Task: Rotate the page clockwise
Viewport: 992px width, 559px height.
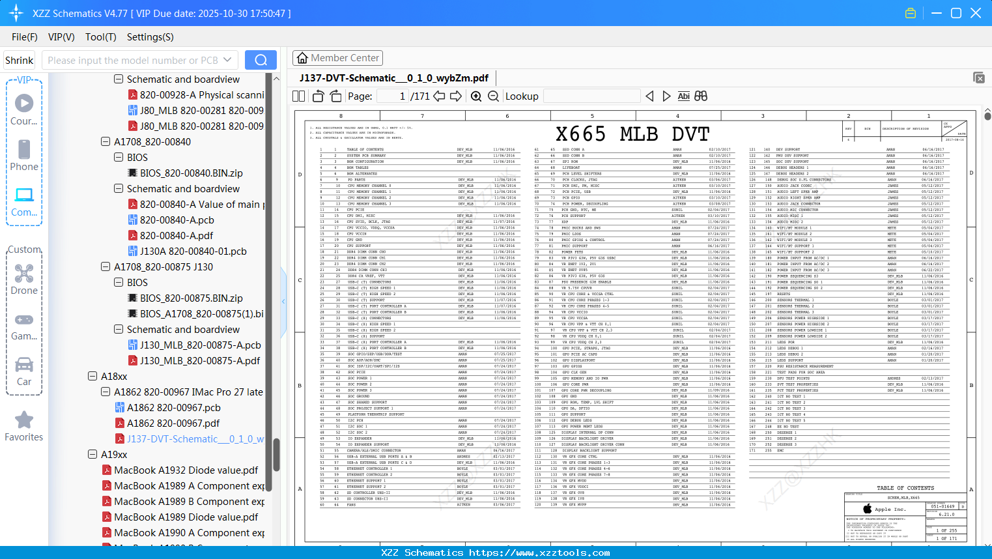Action: coord(335,96)
